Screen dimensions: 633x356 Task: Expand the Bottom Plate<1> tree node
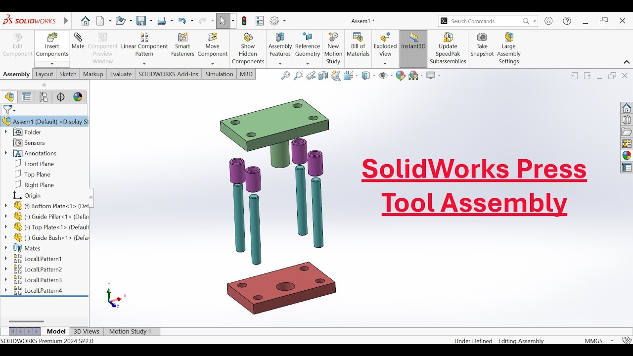[6, 206]
